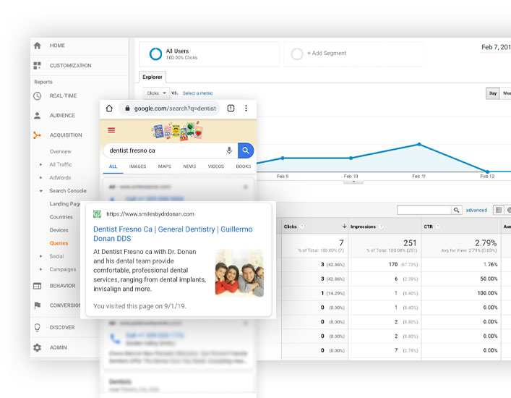Click the Feb 9 chart data point
Screen dimensions: 511x398
(x=283, y=158)
